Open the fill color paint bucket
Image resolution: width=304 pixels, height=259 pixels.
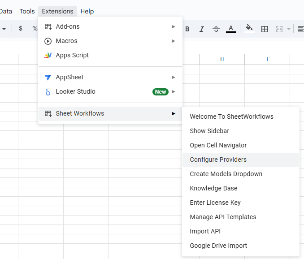249,29
